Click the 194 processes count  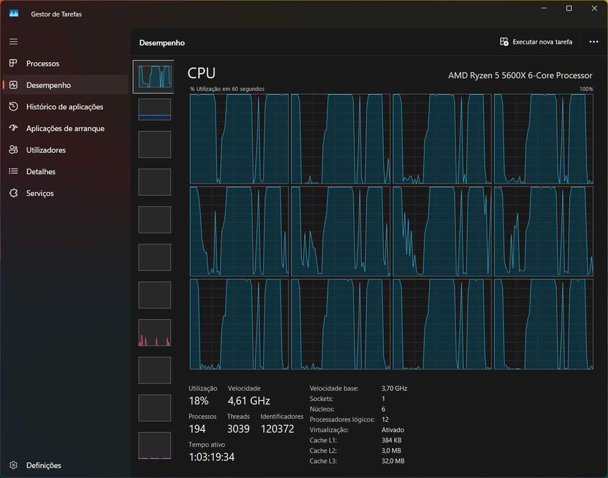(197, 429)
